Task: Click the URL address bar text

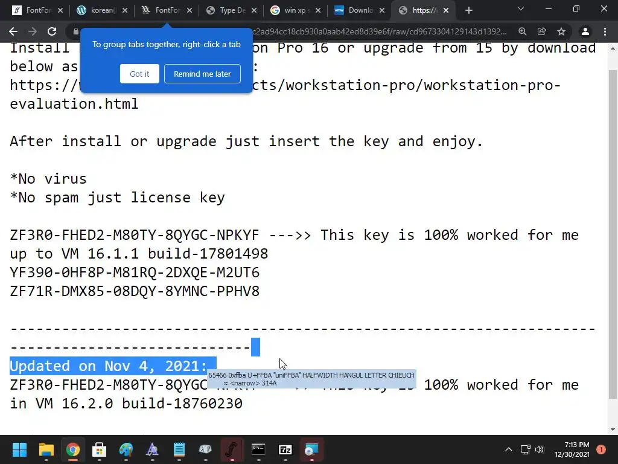Action: pyautogui.click(x=379, y=31)
